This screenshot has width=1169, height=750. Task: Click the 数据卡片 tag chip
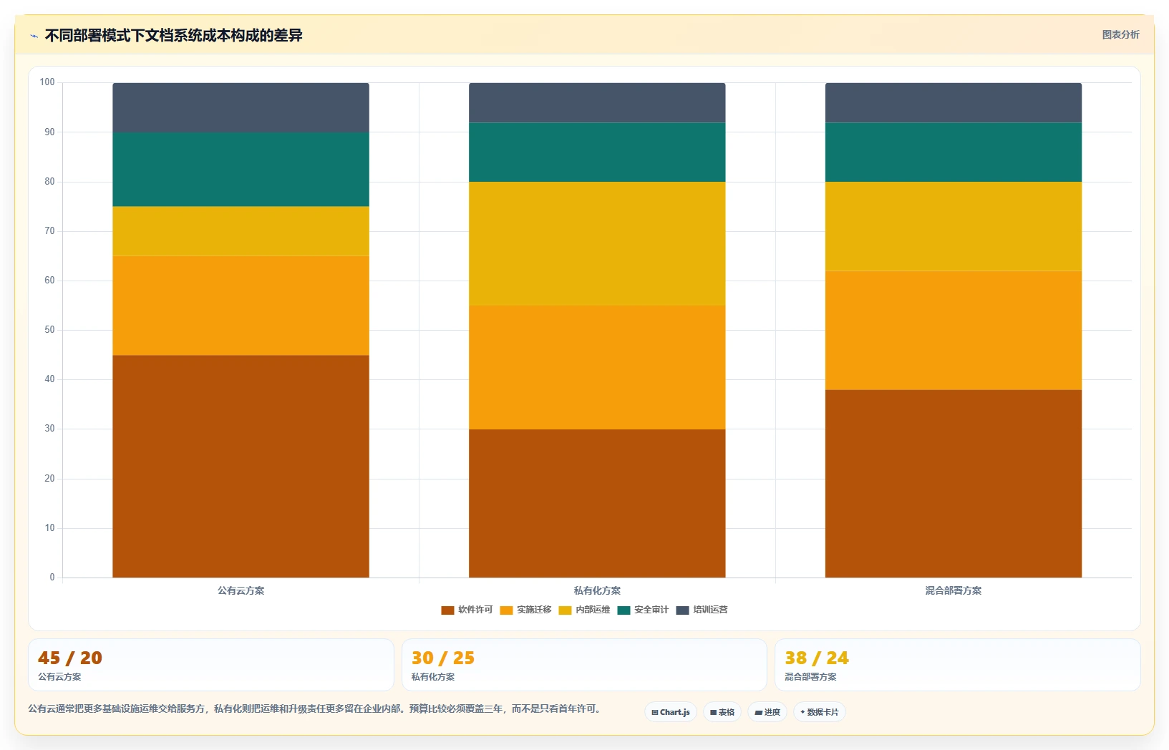(820, 712)
